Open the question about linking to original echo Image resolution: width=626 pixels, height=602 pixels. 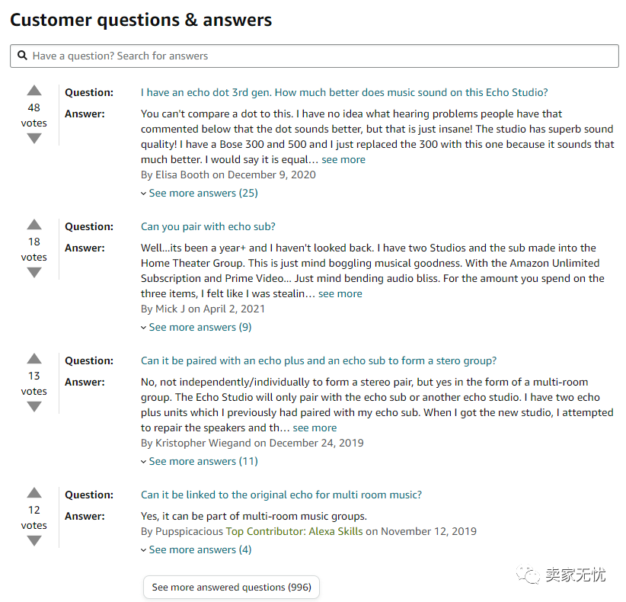tap(281, 495)
